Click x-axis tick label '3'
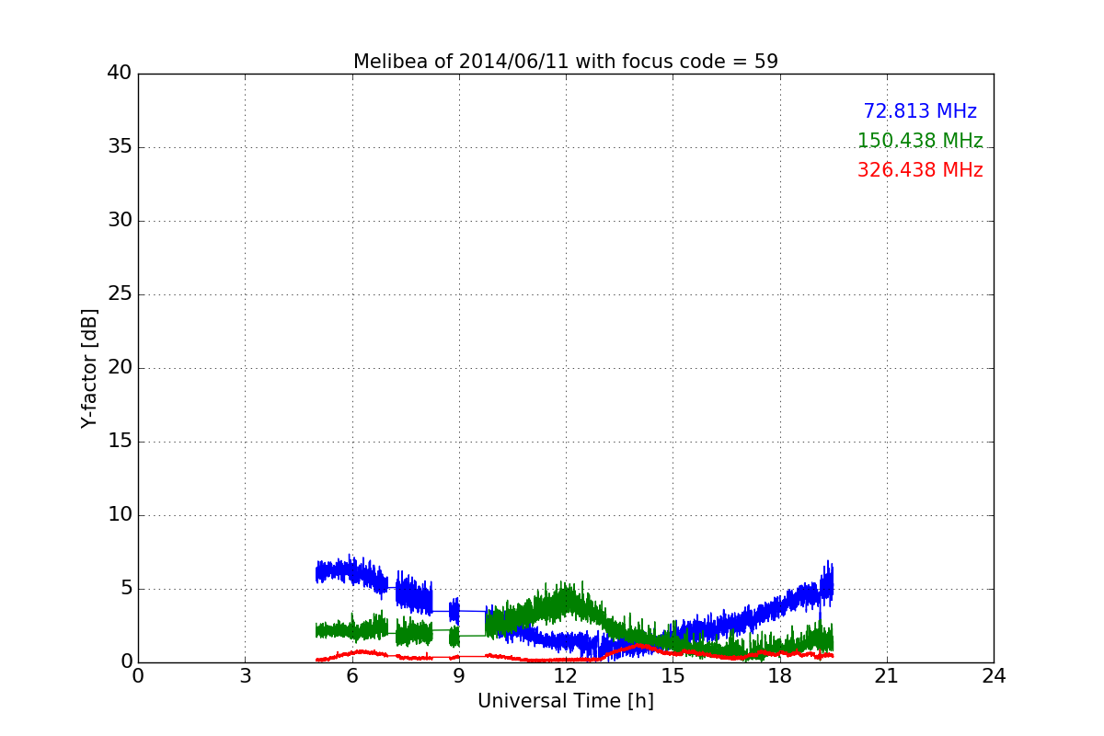 coord(245,676)
